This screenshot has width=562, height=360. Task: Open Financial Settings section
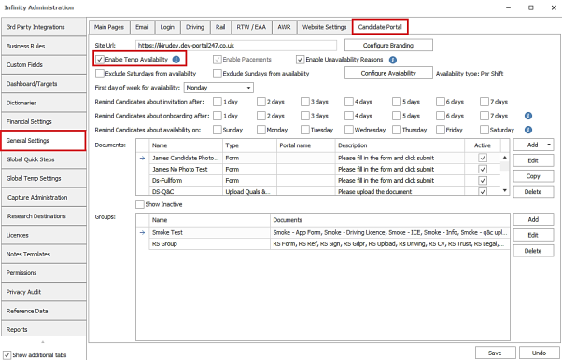pyautogui.click(x=43, y=122)
